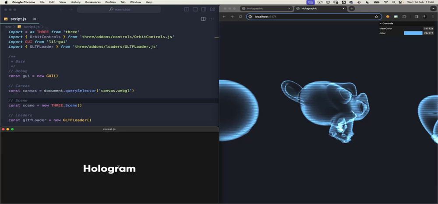
Task: Click code line 'const scene = new THREE.Scene()'
Action: 45,105
